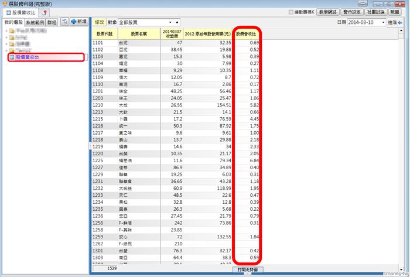
Task: Click revenue value 118.99
Action: point(224,189)
